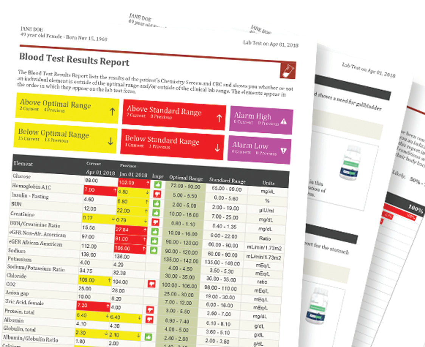Open the Below Optimal Range summary label
The image size is (425, 347).
coord(54,133)
